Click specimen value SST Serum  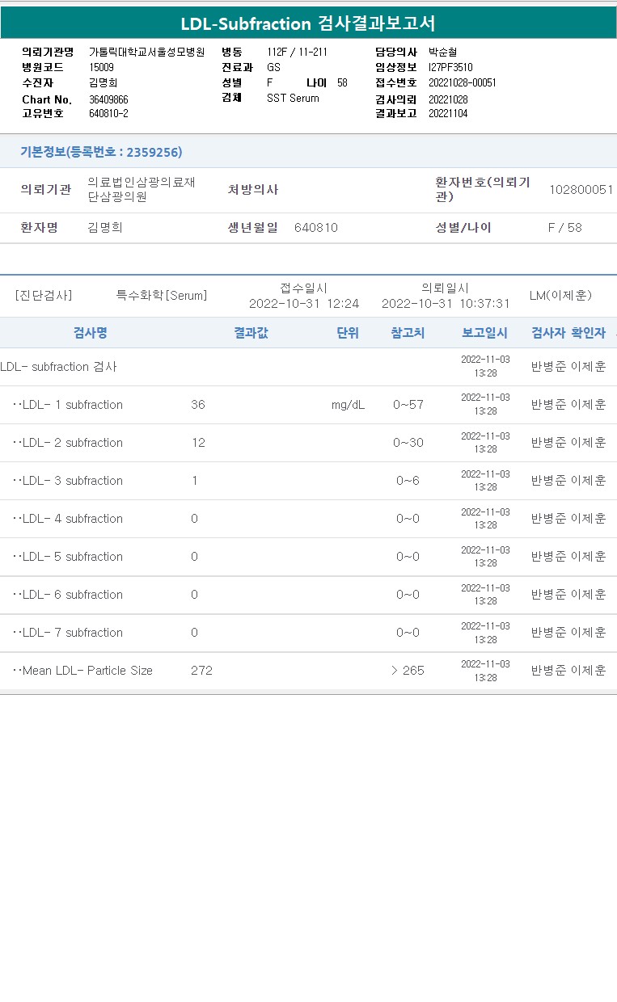pos(293,98)
